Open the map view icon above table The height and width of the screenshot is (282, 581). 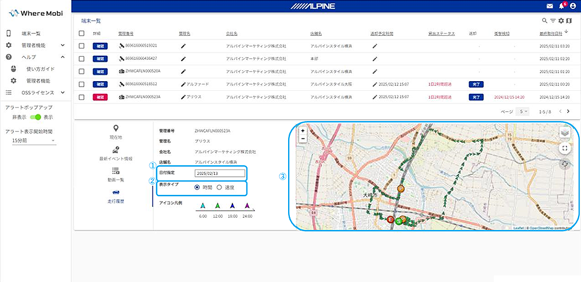pos(570,21)
